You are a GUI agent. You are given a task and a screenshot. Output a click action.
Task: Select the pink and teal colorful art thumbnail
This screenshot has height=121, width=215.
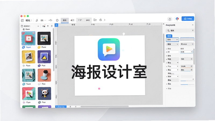29,94
